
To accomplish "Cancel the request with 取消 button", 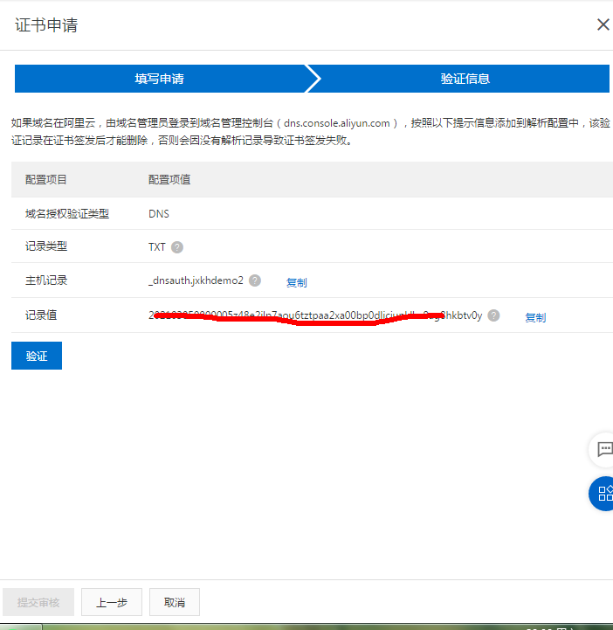I will point(175,602).
